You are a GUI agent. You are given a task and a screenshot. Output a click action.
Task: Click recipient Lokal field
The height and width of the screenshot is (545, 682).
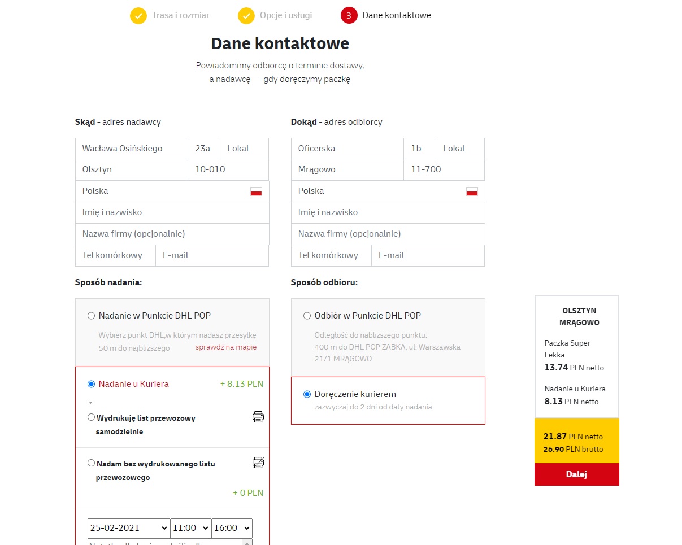461,149
